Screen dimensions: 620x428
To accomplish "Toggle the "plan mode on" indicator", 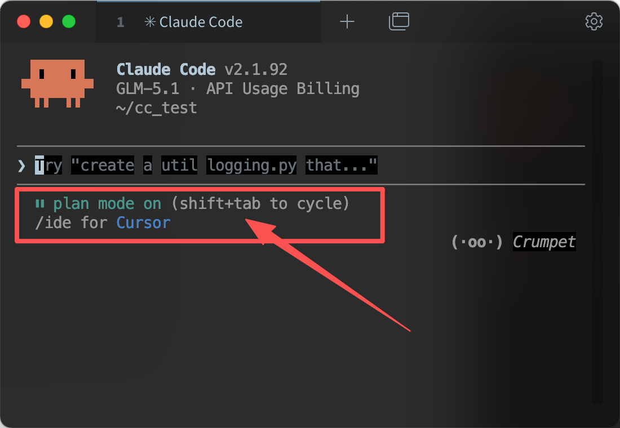I will click(107, 204).
